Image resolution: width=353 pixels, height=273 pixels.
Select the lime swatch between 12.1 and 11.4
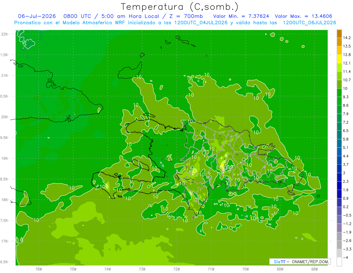339,67
